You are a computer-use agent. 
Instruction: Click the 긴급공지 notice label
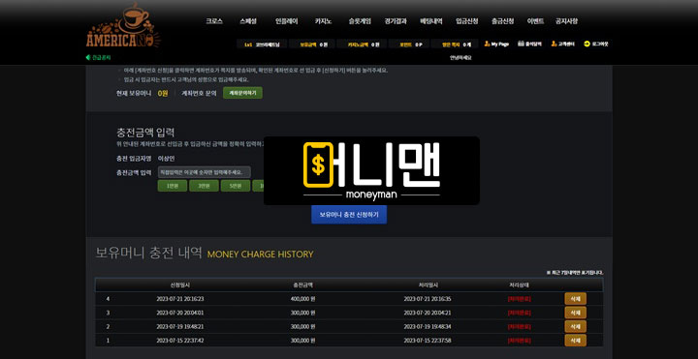[101, 57]
